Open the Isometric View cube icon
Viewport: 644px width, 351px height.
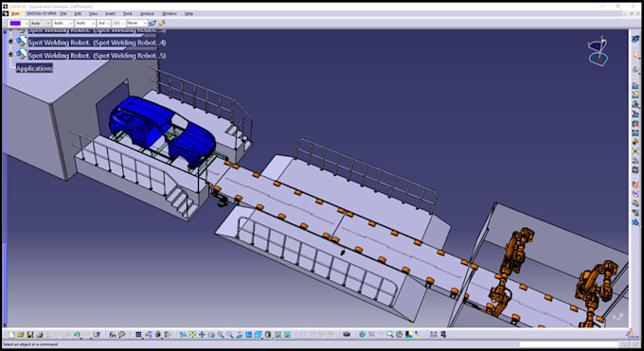(258, 335)
